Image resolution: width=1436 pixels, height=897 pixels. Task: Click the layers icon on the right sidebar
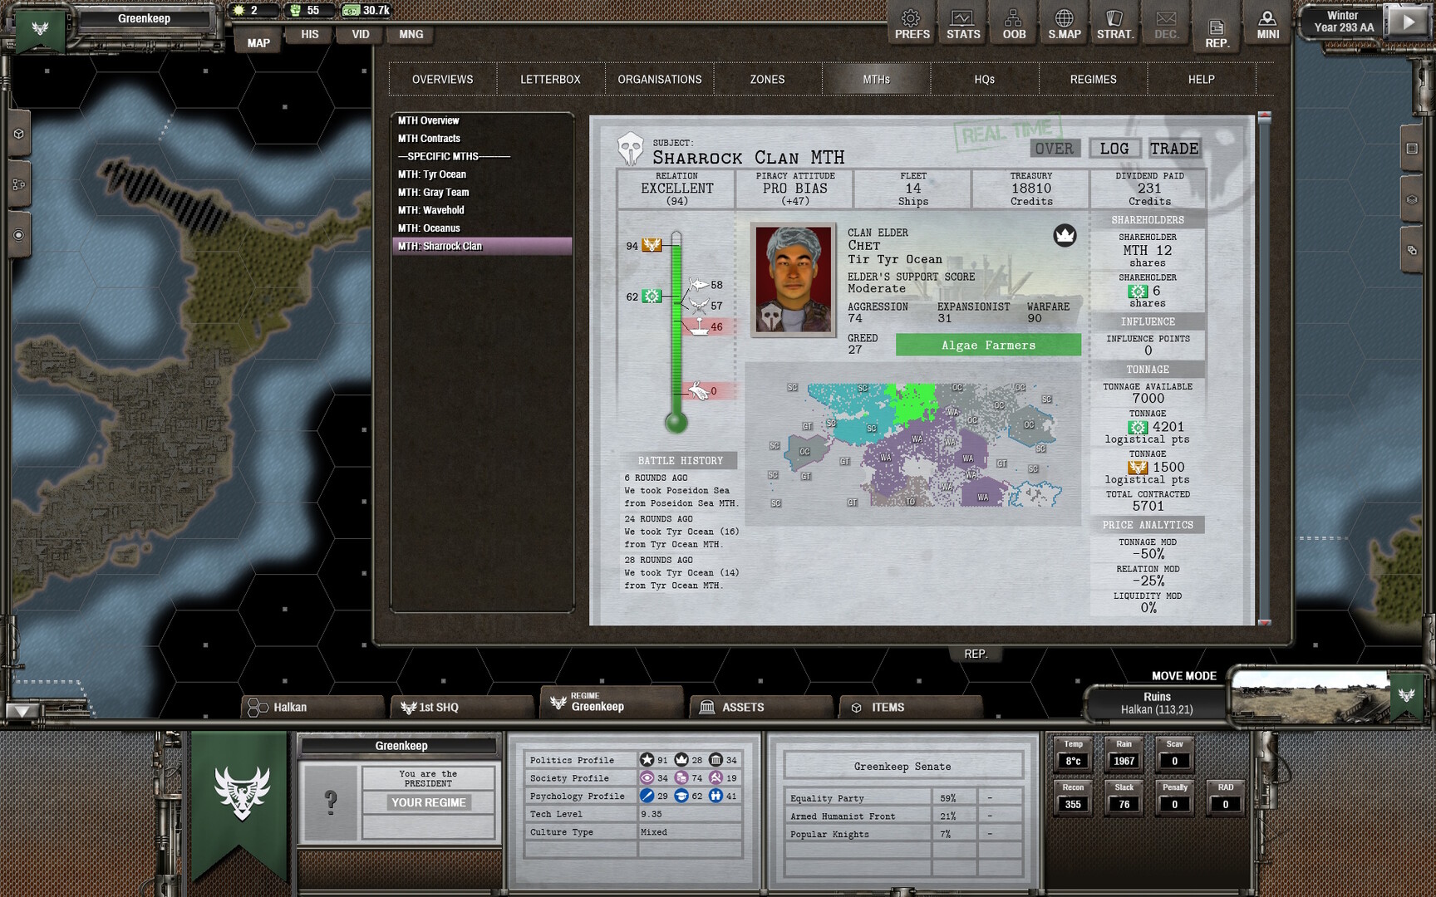[x=1411, y=199]
